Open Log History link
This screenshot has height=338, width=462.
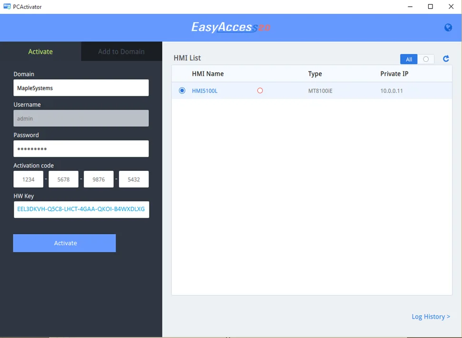coord(431,317)
